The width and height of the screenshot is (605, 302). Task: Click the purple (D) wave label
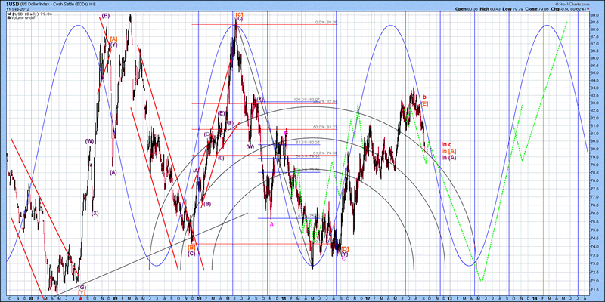click(x=221, y=158)
